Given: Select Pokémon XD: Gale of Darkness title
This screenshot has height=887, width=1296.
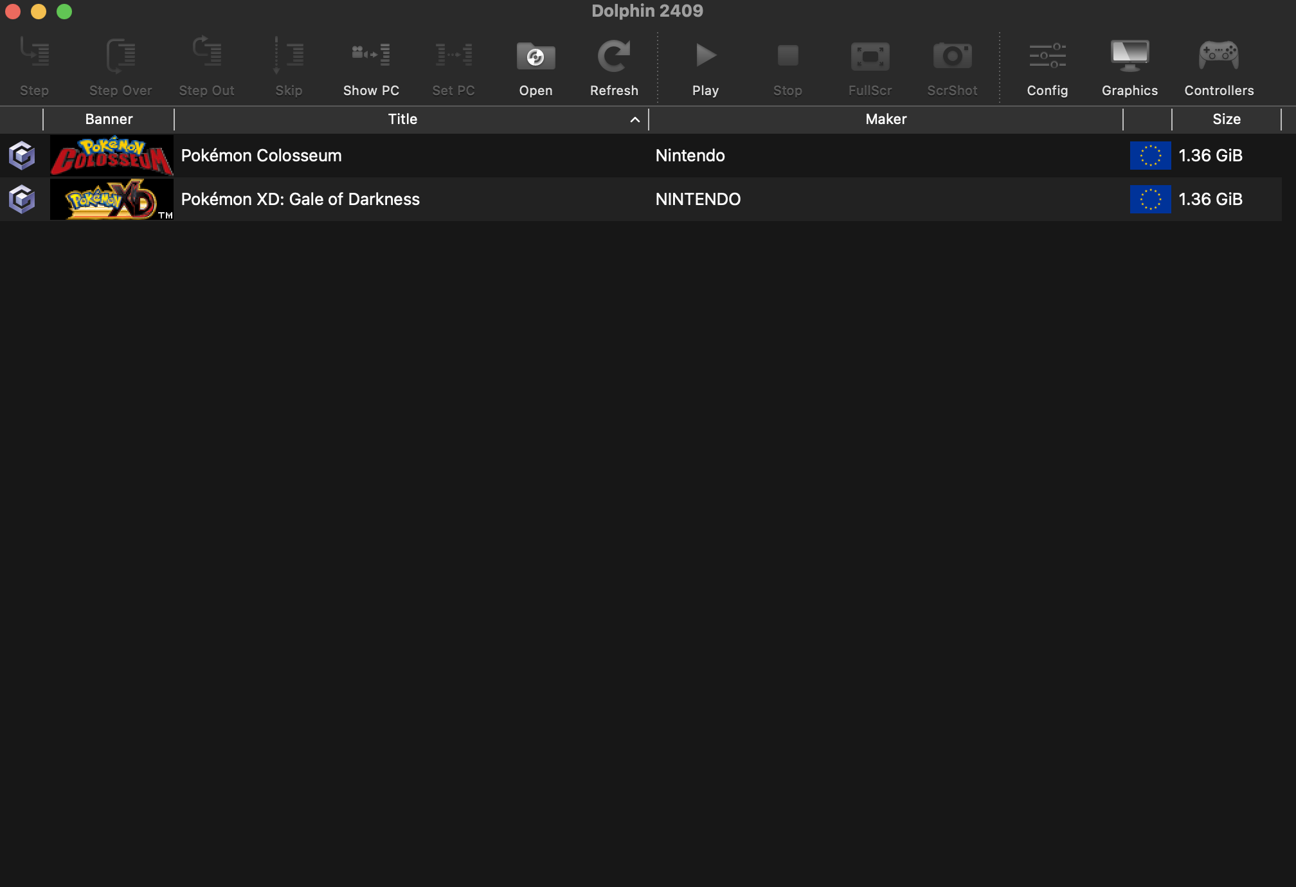Looking at the screenshot, I should point(300,199).
